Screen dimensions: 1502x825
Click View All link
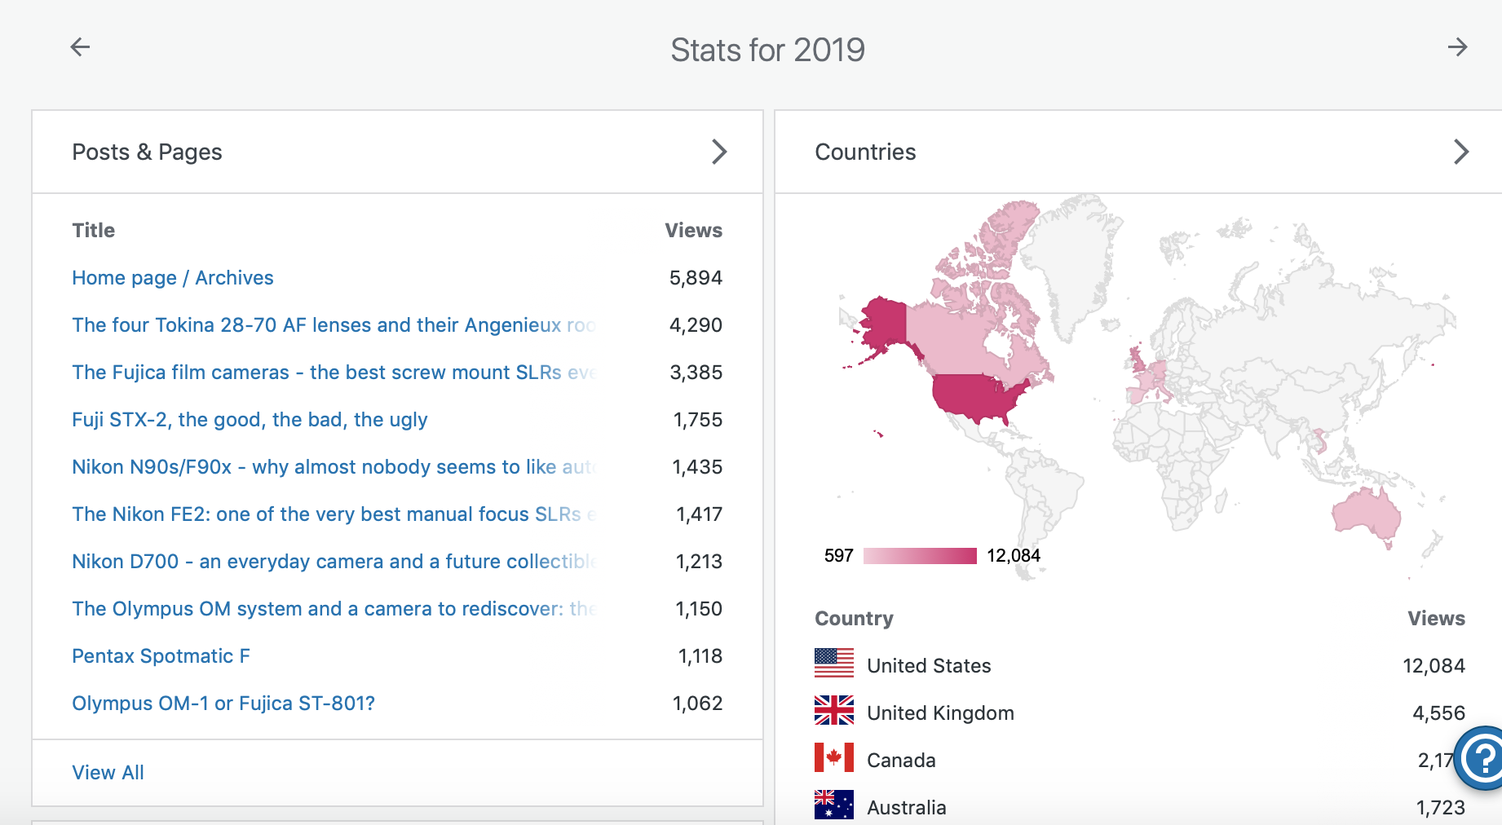[108, 773]
